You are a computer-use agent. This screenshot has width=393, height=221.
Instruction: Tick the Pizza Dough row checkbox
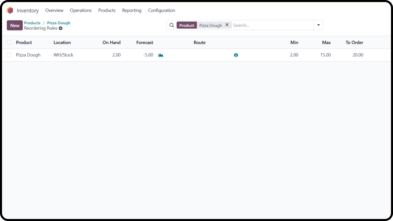click(x=9, y=55)
